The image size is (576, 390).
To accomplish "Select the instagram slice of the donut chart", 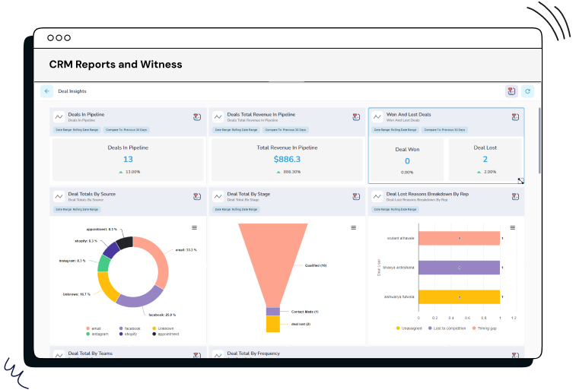I will (104, 264).
